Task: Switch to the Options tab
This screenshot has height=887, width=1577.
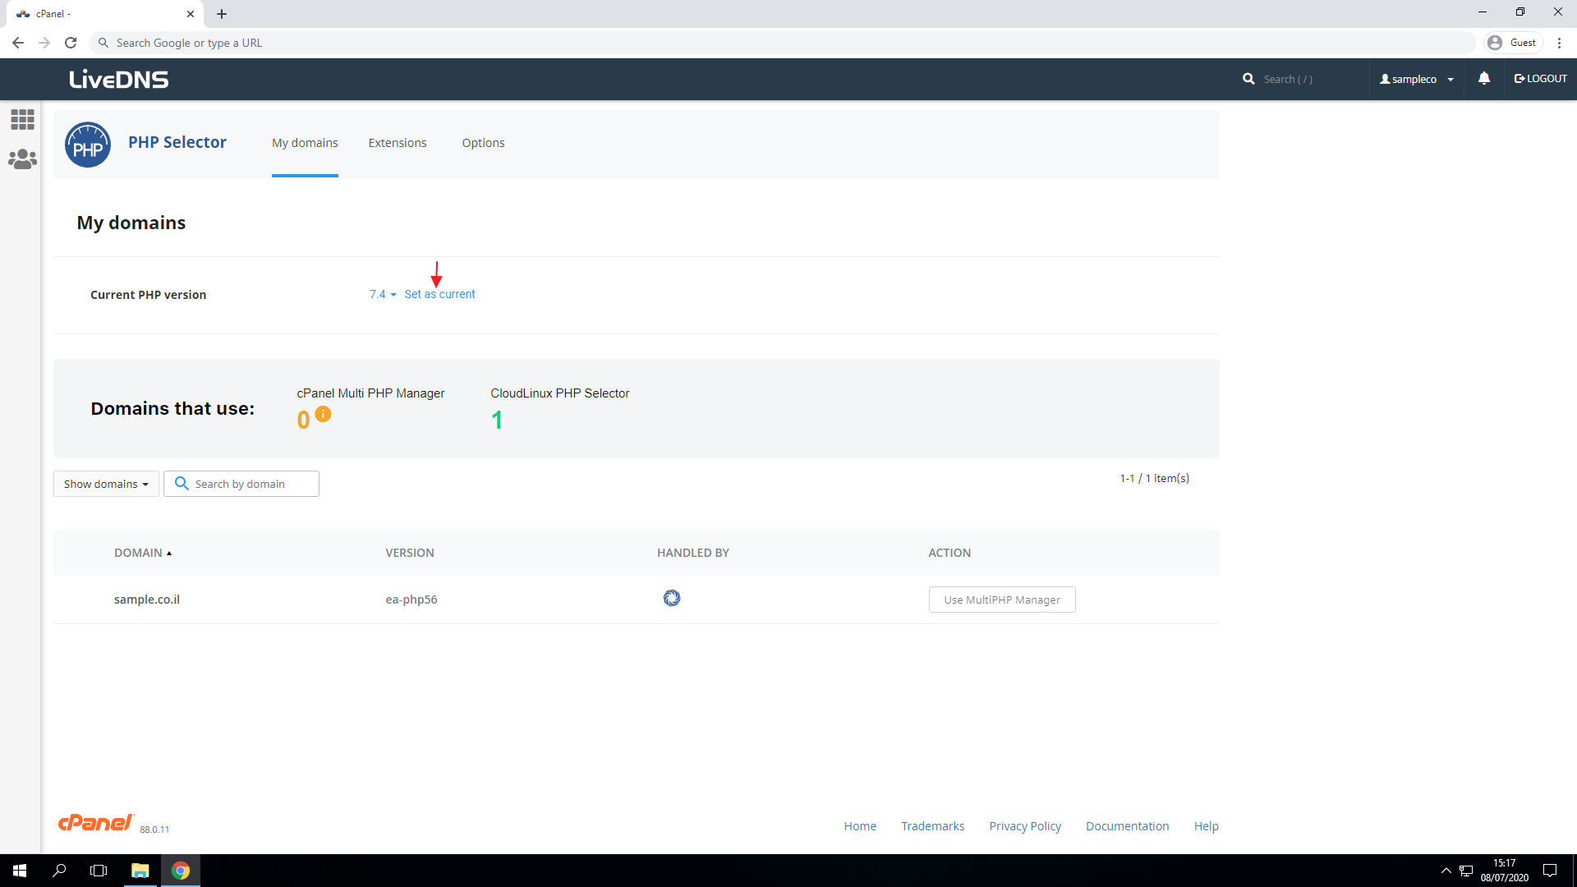Action: (x=483, y=143)
